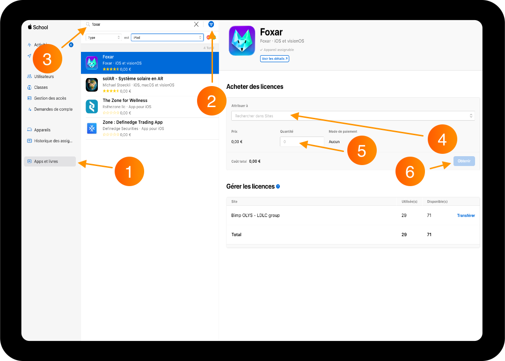The height and width of the screenshot is (361, 505).
Task: Clear the search field with the X
Action: (x=196, y=24)
